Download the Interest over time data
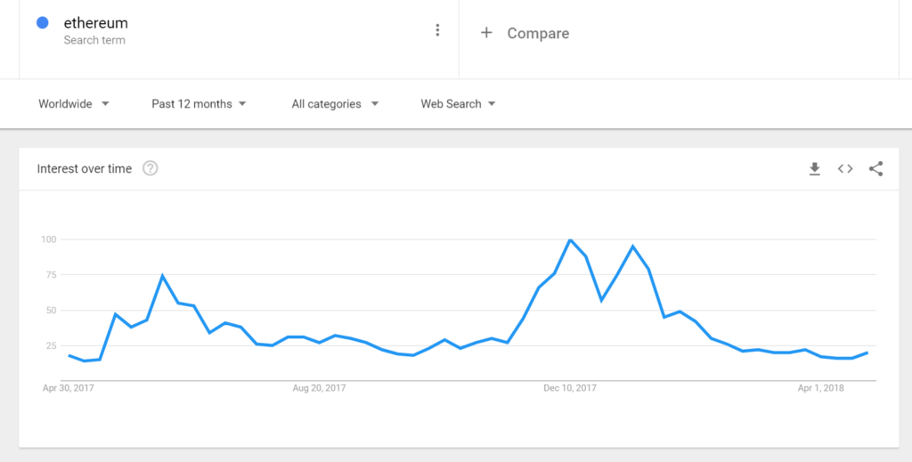This screenshot has width=912, height=462. pos(814,168)
